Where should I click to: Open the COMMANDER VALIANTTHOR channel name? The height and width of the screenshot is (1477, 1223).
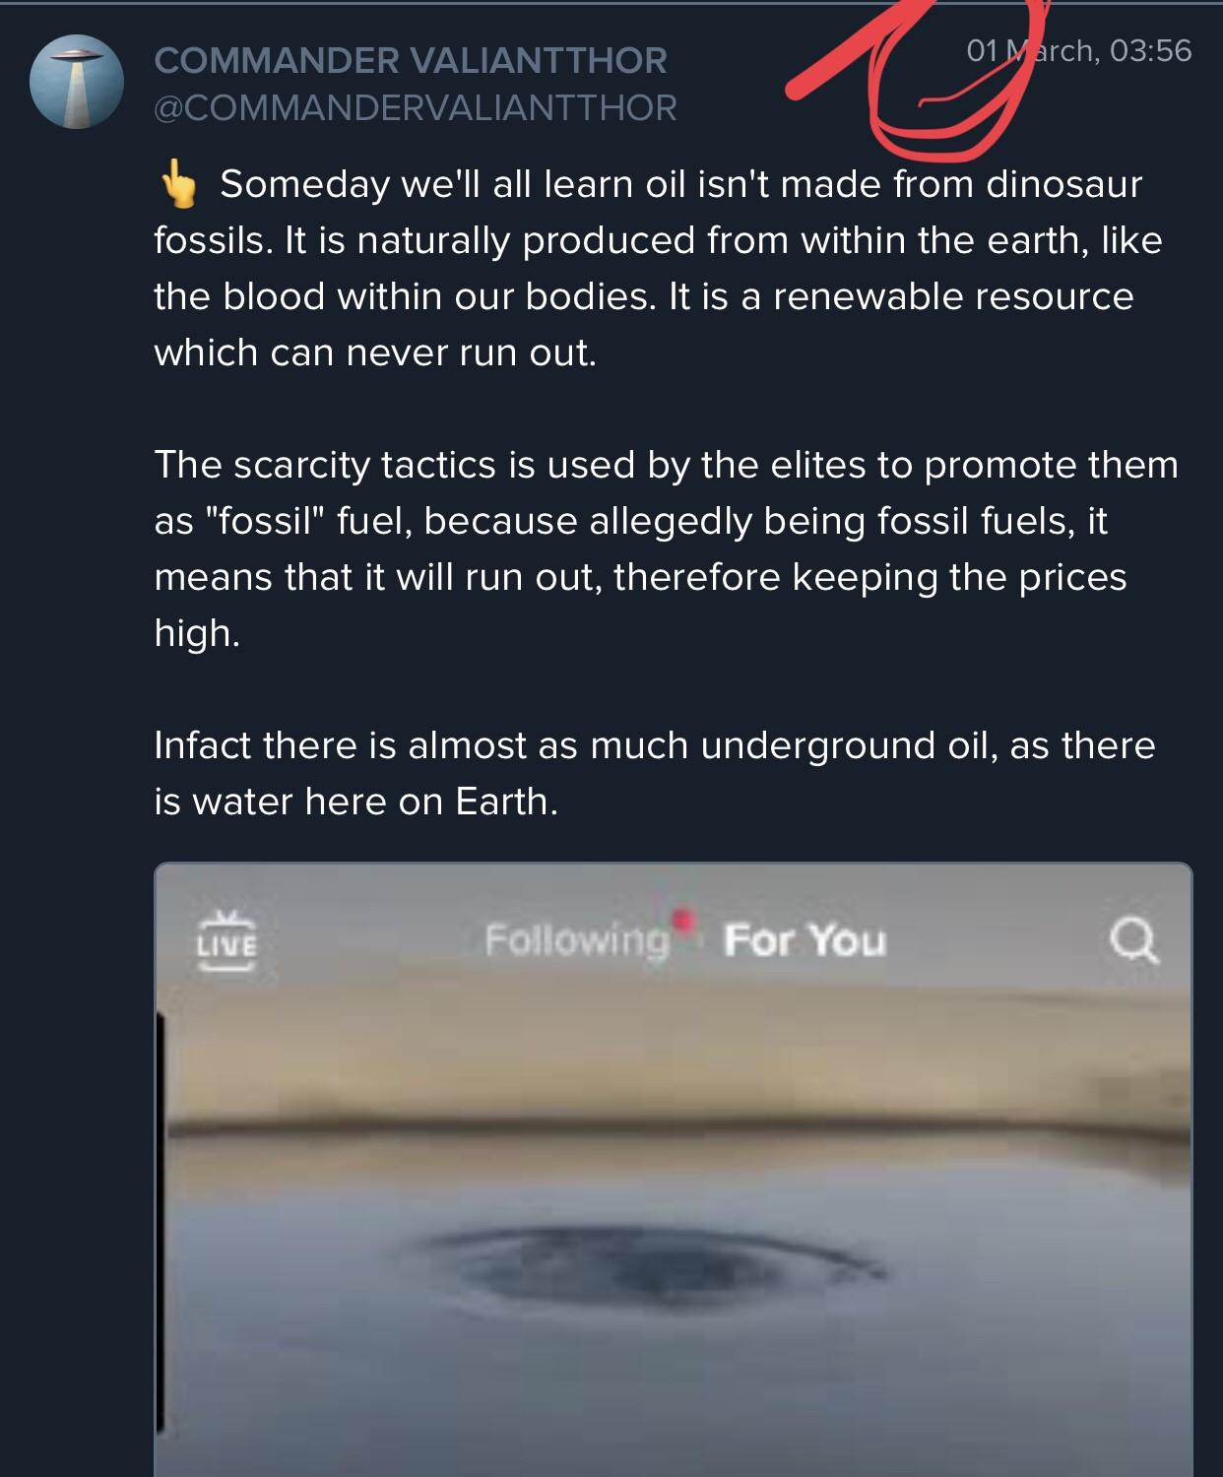point(411,61)
